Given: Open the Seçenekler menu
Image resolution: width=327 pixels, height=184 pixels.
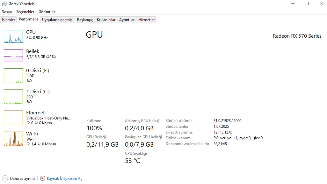Looking at the screenshot, I should pos(25,12).
